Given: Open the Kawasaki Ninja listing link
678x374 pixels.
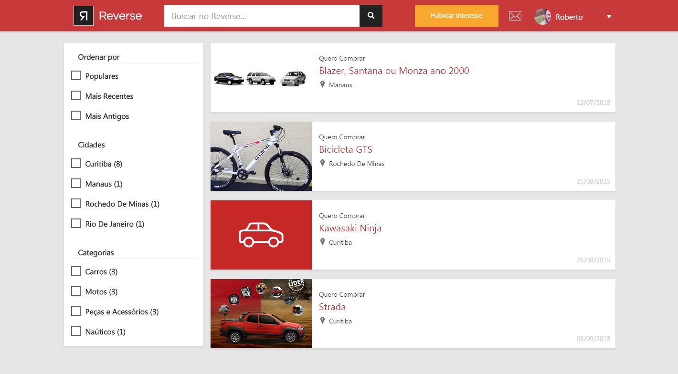Looking at the screenshot, I should [x=350, y=228].
